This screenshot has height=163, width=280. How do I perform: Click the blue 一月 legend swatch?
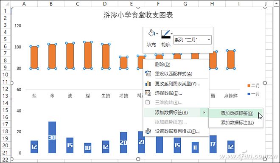pyautogui.click(x=249, y=94)
